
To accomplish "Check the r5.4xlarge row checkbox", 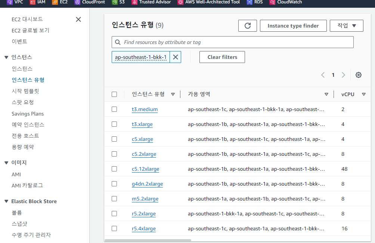I will pyautogui.click(x=114, y=228).
